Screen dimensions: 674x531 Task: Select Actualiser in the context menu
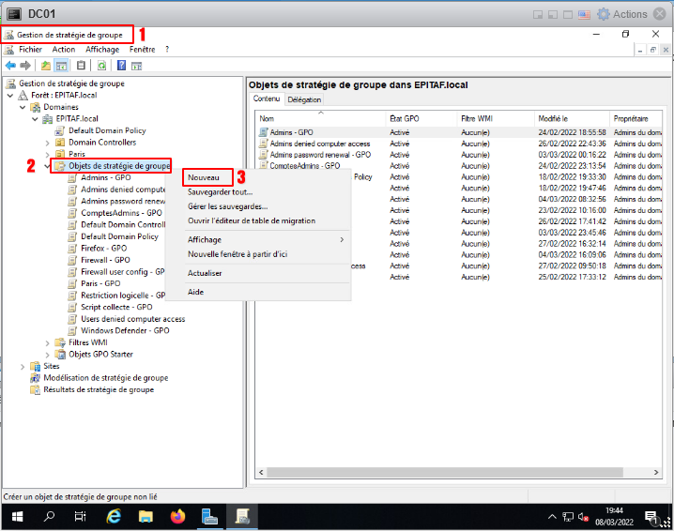pyautogui.click(x=205, y=273)
